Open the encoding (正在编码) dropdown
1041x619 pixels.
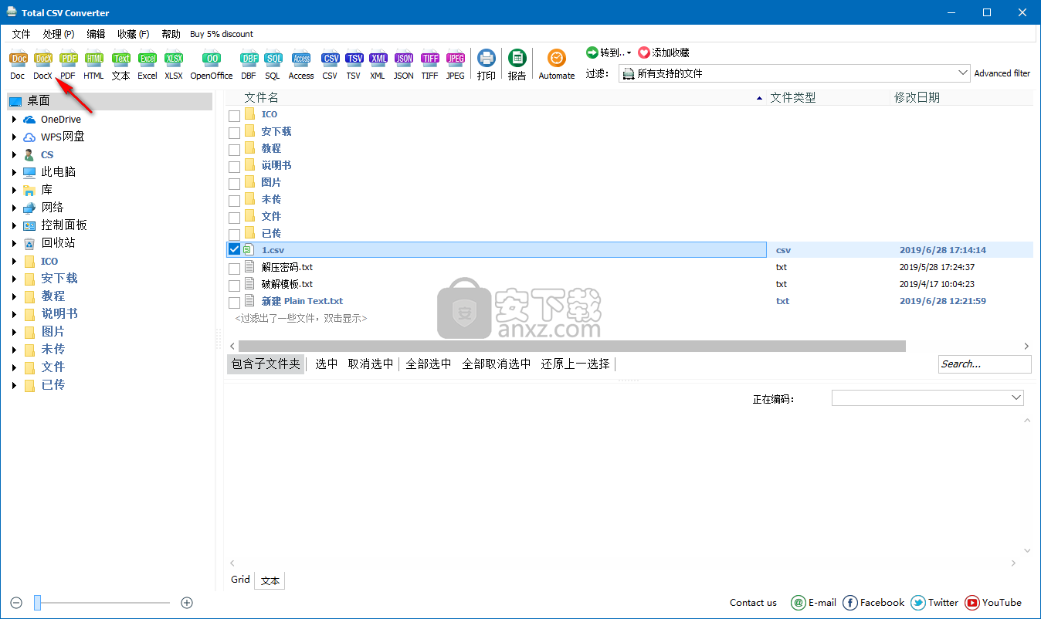tap(1016, 397)
